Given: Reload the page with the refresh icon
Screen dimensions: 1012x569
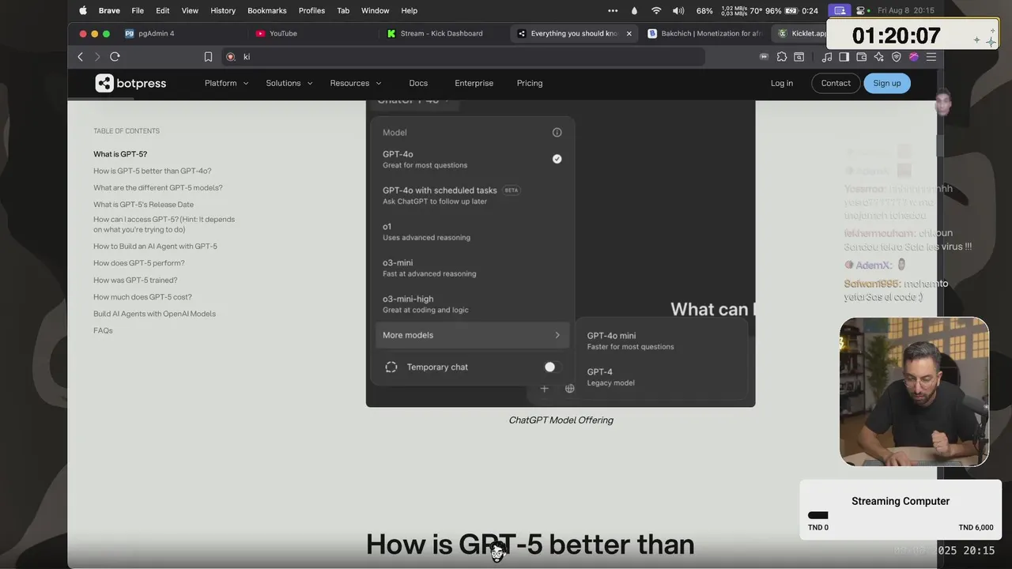Looking at the screenshot, I should point(115,57).
